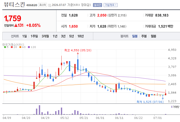Screen dimensions: 180x122
Task: Click red 20-day moving average swatch
Action: 12,47
